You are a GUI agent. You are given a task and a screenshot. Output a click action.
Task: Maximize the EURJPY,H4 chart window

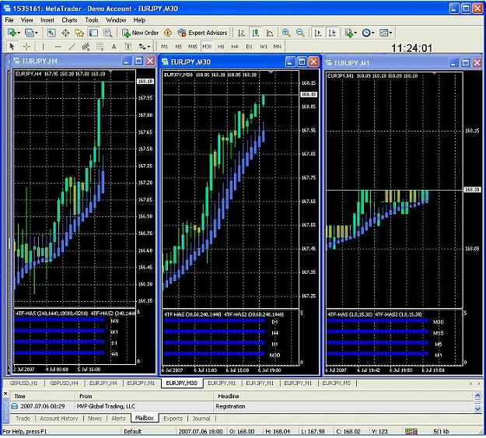(x=138, y=61)
